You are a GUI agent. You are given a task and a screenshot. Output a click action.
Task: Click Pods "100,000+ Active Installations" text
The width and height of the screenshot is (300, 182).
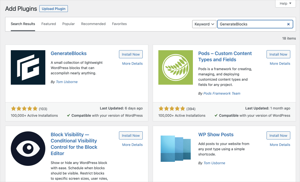182,115
